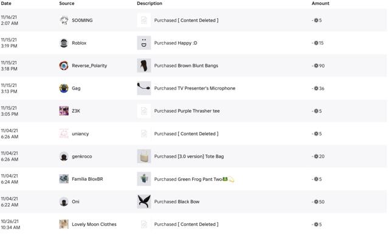This screenshot has height=238, width=389.
Task: Open the Tote Bag item thumbnail
Action: pyautogui.click(x=144, y=156)
